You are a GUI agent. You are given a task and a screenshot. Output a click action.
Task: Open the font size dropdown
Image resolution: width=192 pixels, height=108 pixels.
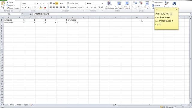[x=41, y=4]
